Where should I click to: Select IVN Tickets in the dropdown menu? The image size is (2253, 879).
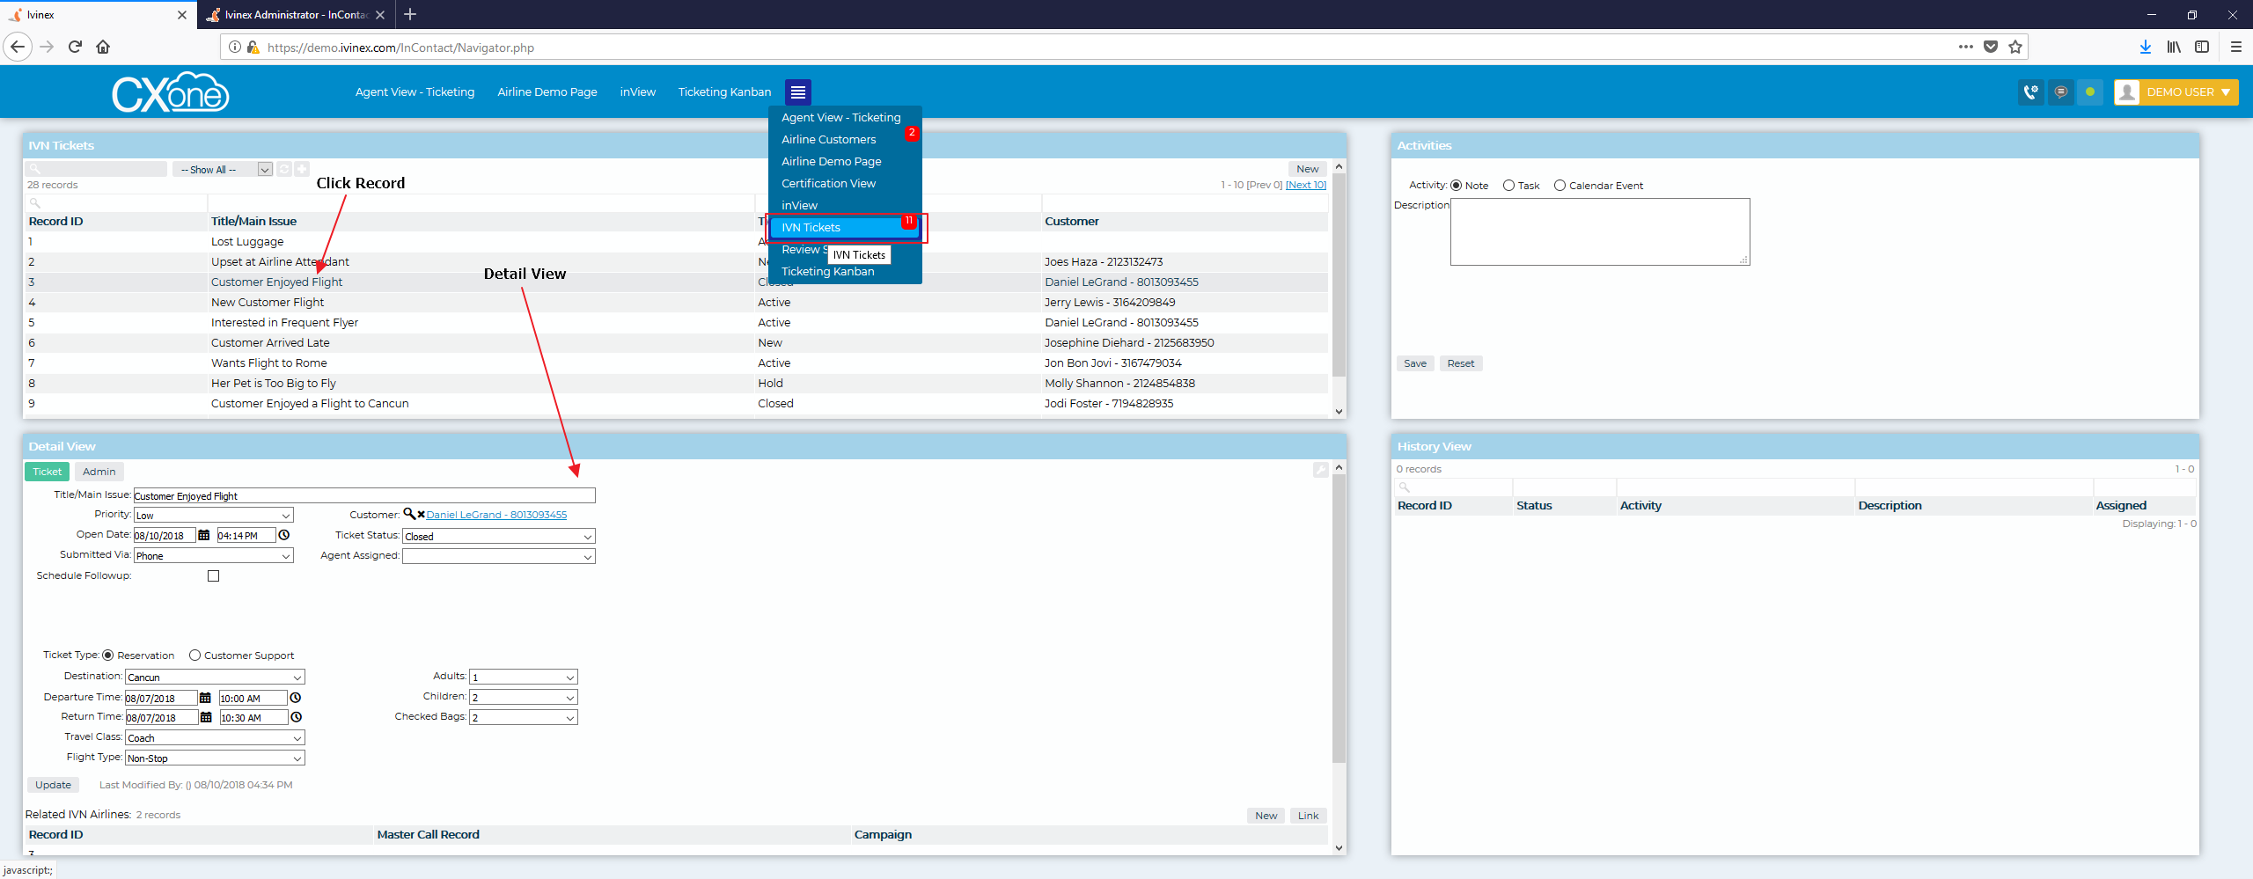point(844,228)
